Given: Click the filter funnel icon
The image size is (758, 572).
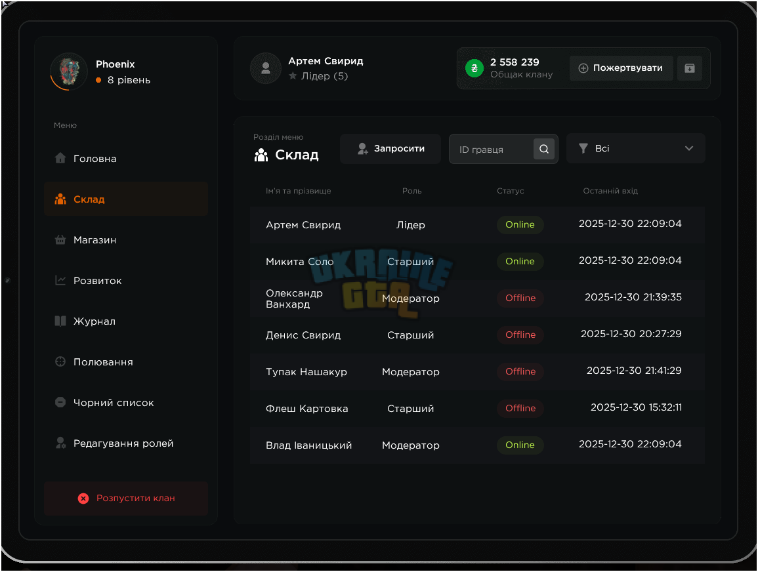Looking at the screenshot, I should (x=583, y=148).
